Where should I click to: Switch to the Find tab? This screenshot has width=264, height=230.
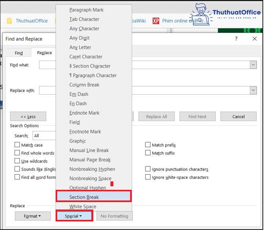19,53
